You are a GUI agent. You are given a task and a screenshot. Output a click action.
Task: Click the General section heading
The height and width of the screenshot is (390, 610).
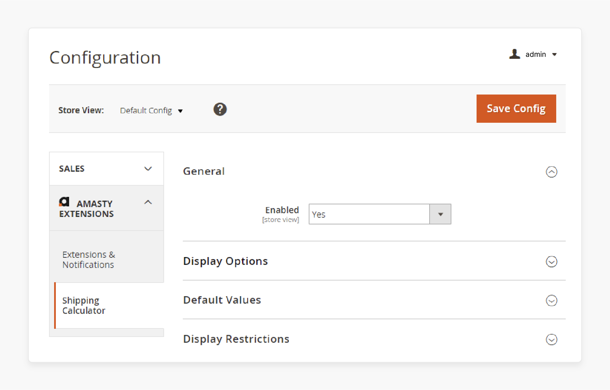pos(204,171)
